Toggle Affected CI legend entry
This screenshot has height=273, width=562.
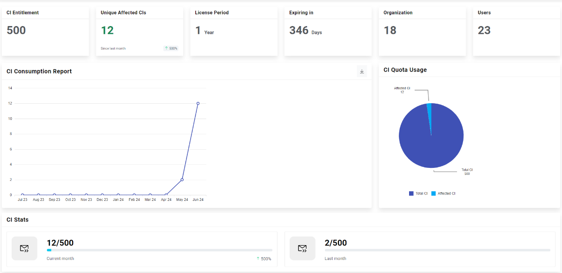tap(443, 193)
